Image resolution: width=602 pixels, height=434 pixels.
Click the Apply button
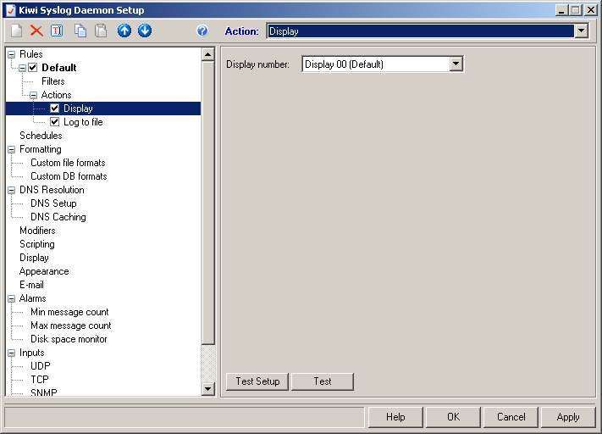pyautogui.click(x=568, y=417)
